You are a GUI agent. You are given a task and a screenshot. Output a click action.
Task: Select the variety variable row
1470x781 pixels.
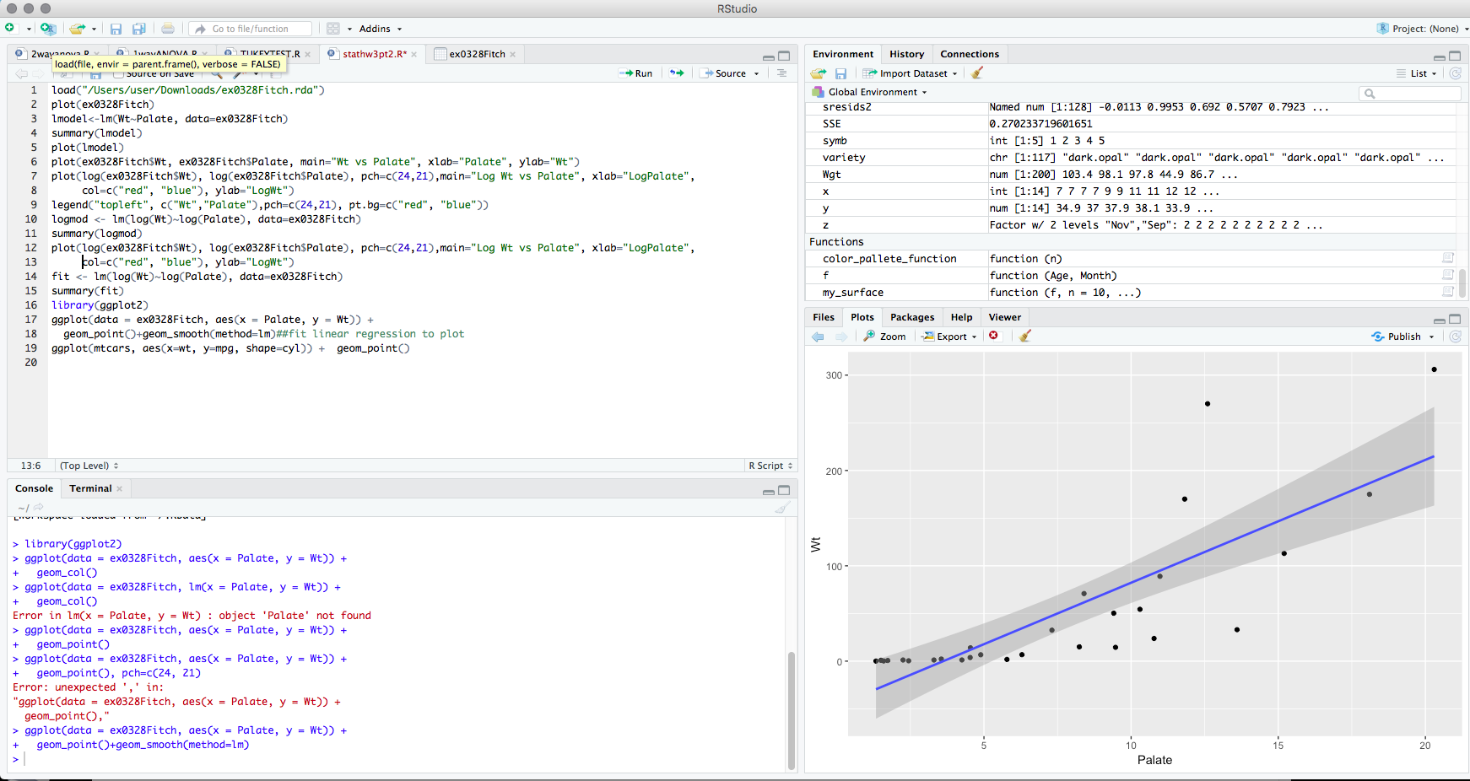point(1132,158)
